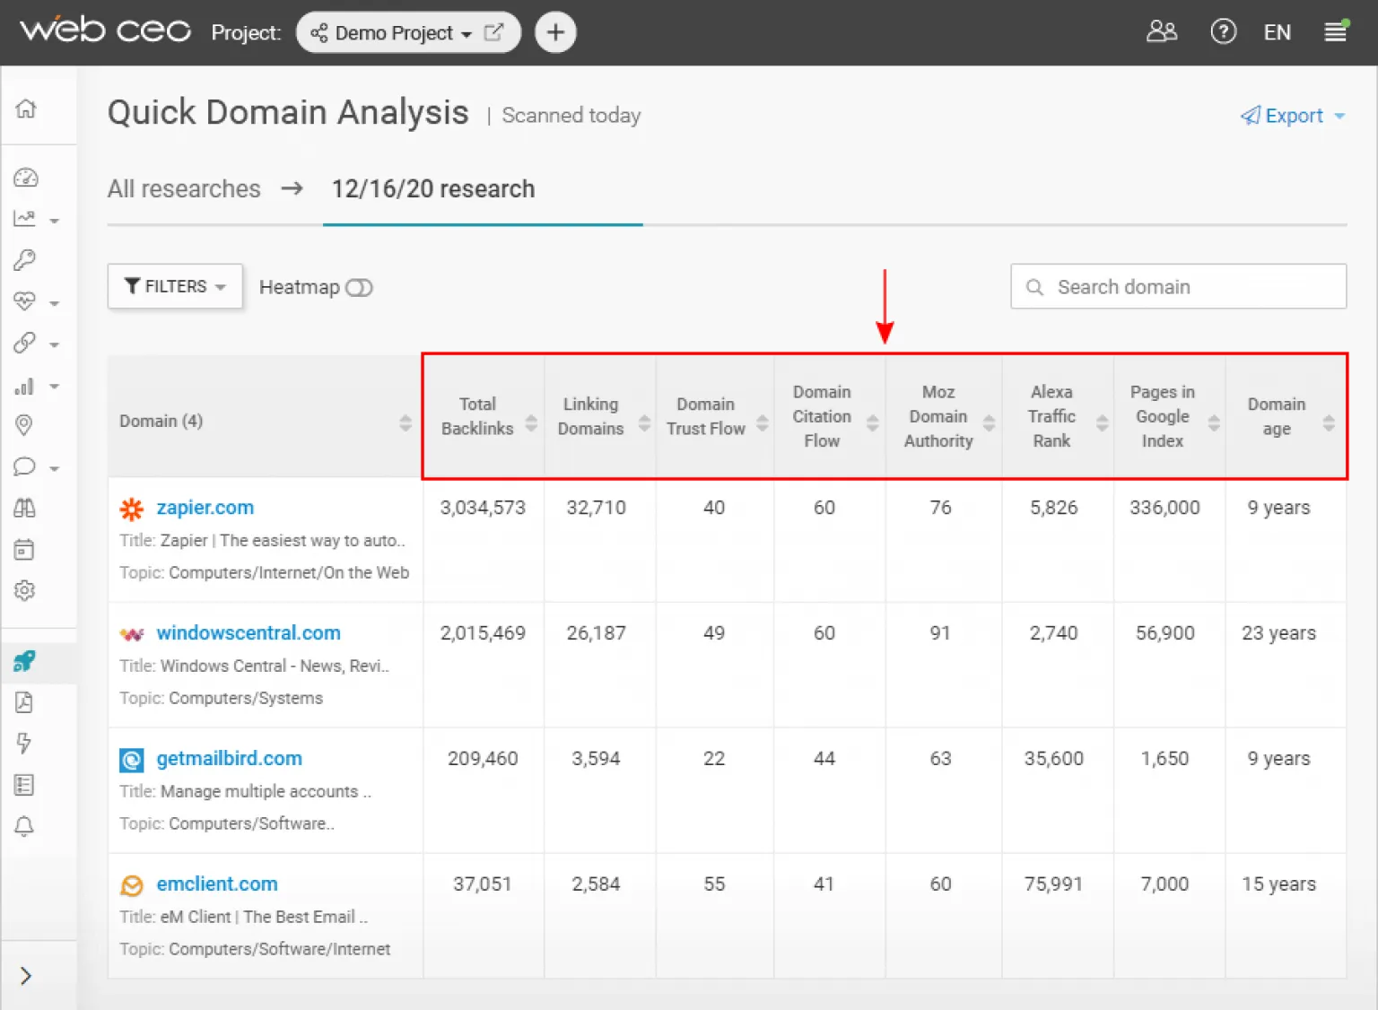Image resolution: width=1378 pixels, height=1010 pixels.
Task: Expand the backlinks submenu arrow
Action: (54, 345)
